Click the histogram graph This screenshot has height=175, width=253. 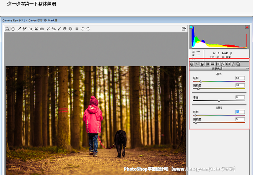click(x=219, y=37)
